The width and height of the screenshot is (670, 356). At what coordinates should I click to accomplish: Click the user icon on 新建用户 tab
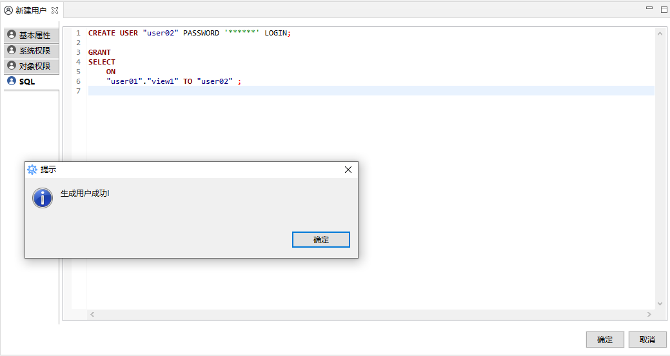pos(8,10)
